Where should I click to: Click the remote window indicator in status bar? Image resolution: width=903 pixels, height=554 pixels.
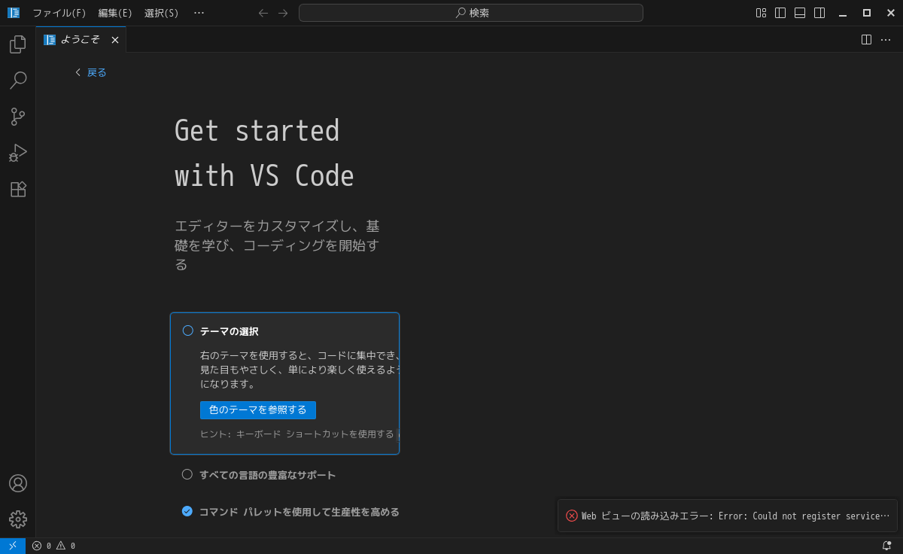coord(13,546)
